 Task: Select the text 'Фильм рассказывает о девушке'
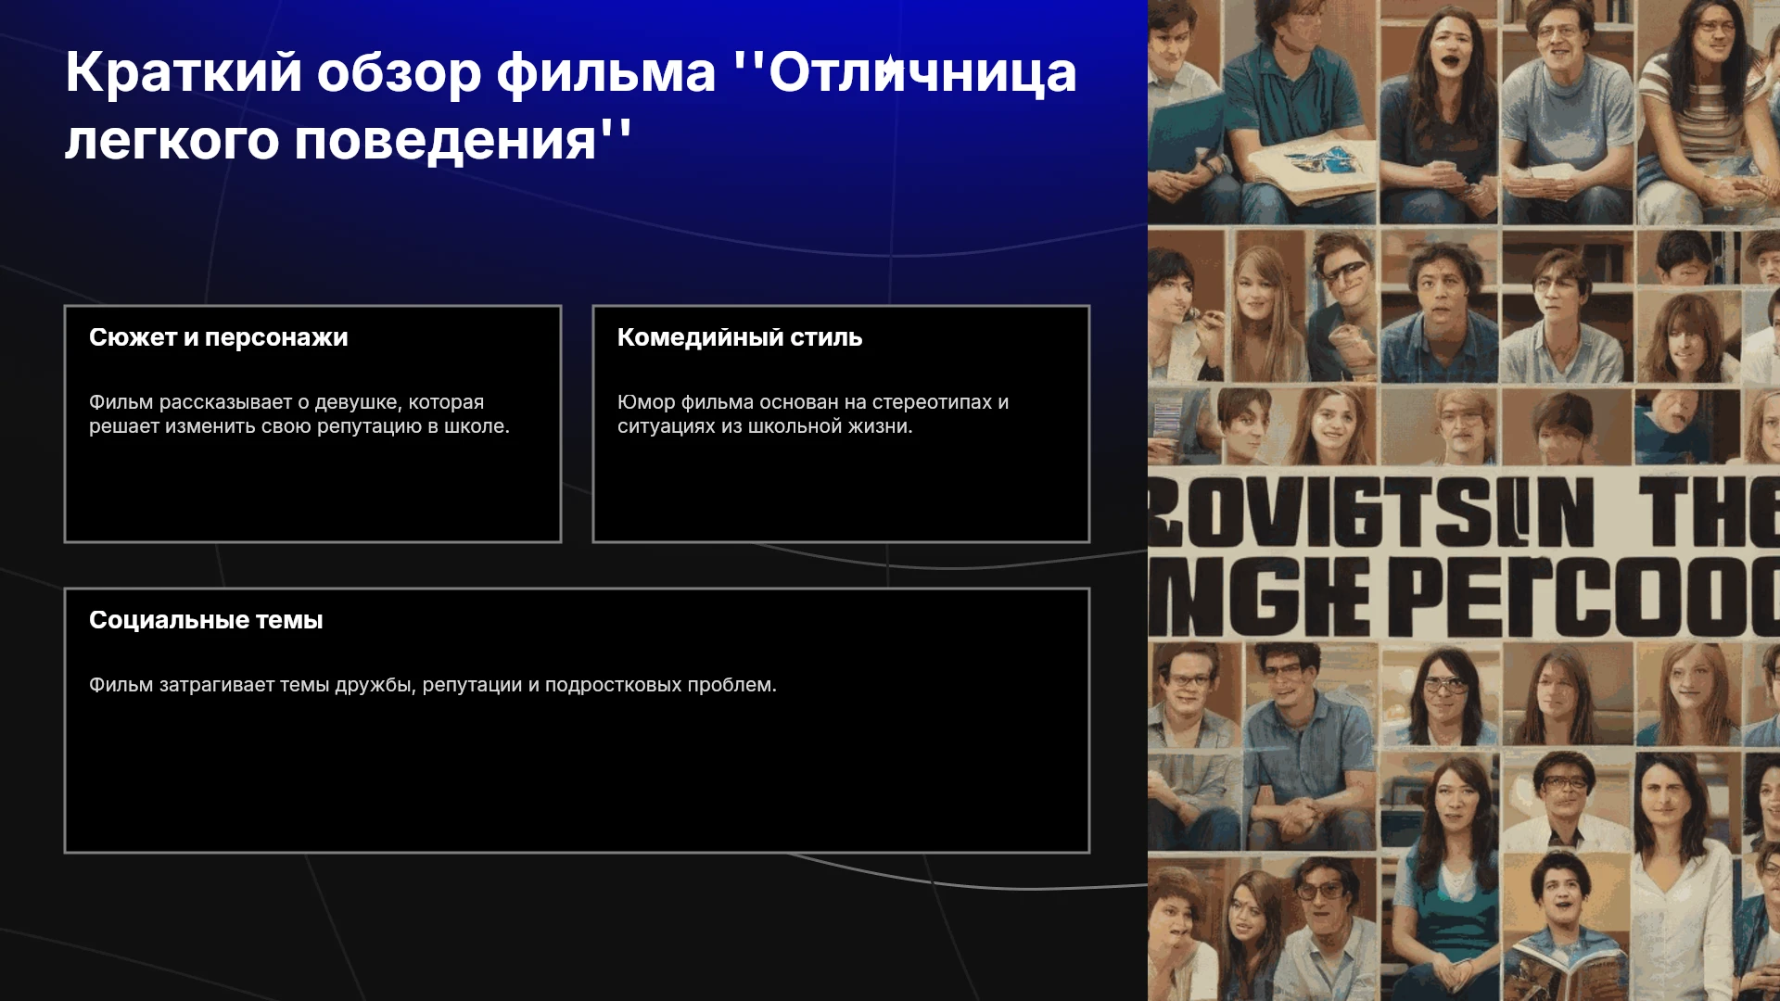click(245, 402)
